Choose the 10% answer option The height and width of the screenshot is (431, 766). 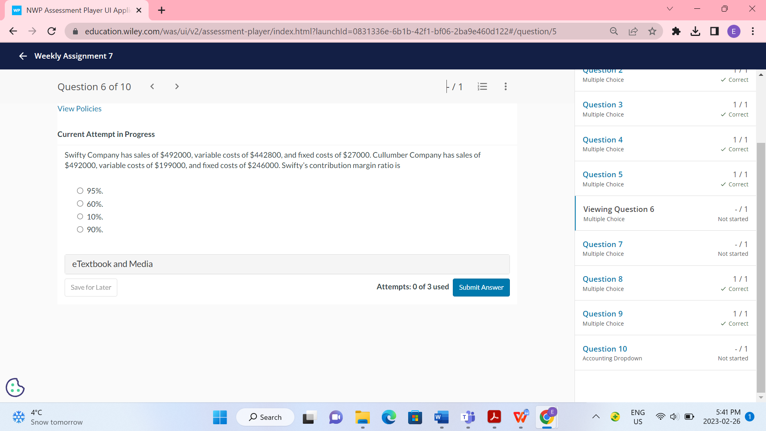80,216
